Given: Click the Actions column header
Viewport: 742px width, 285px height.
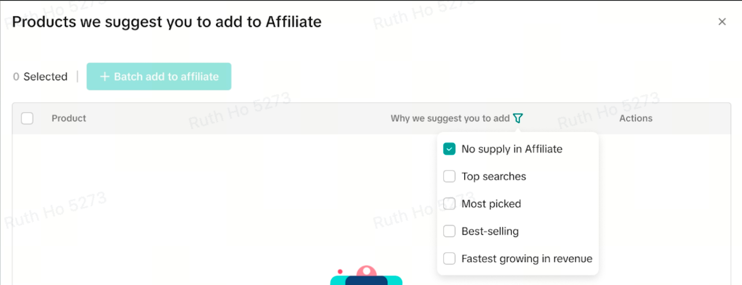Looking at the screenshot, I should click(x=635, y=119).
